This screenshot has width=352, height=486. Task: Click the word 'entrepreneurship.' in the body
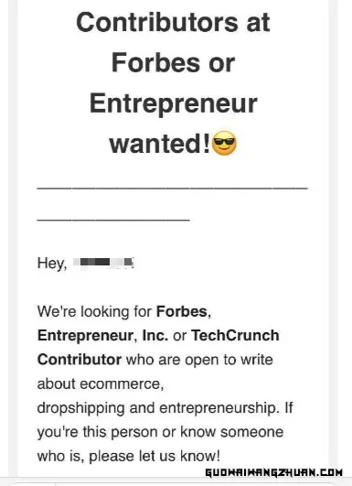pos(219,408)
